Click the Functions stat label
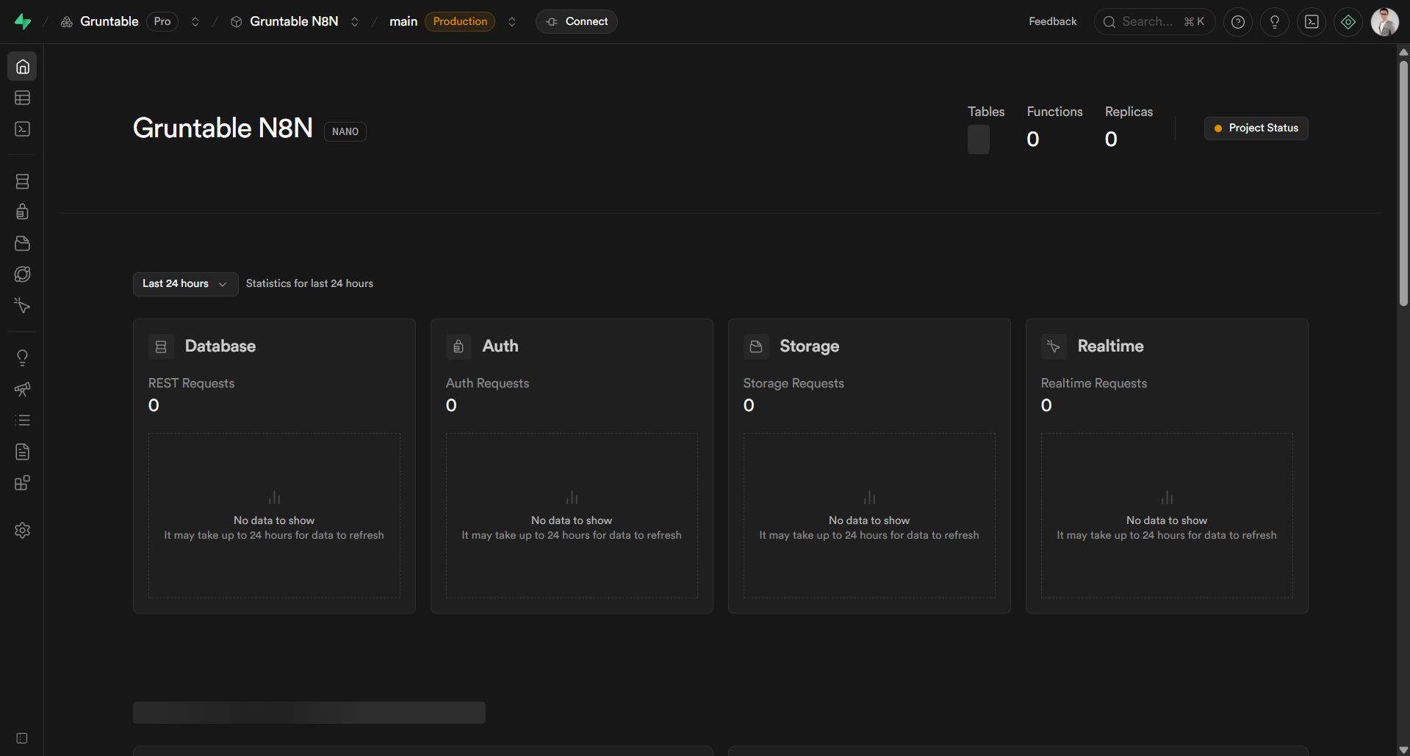The image size is (1410, 756). coord(1054,112)
